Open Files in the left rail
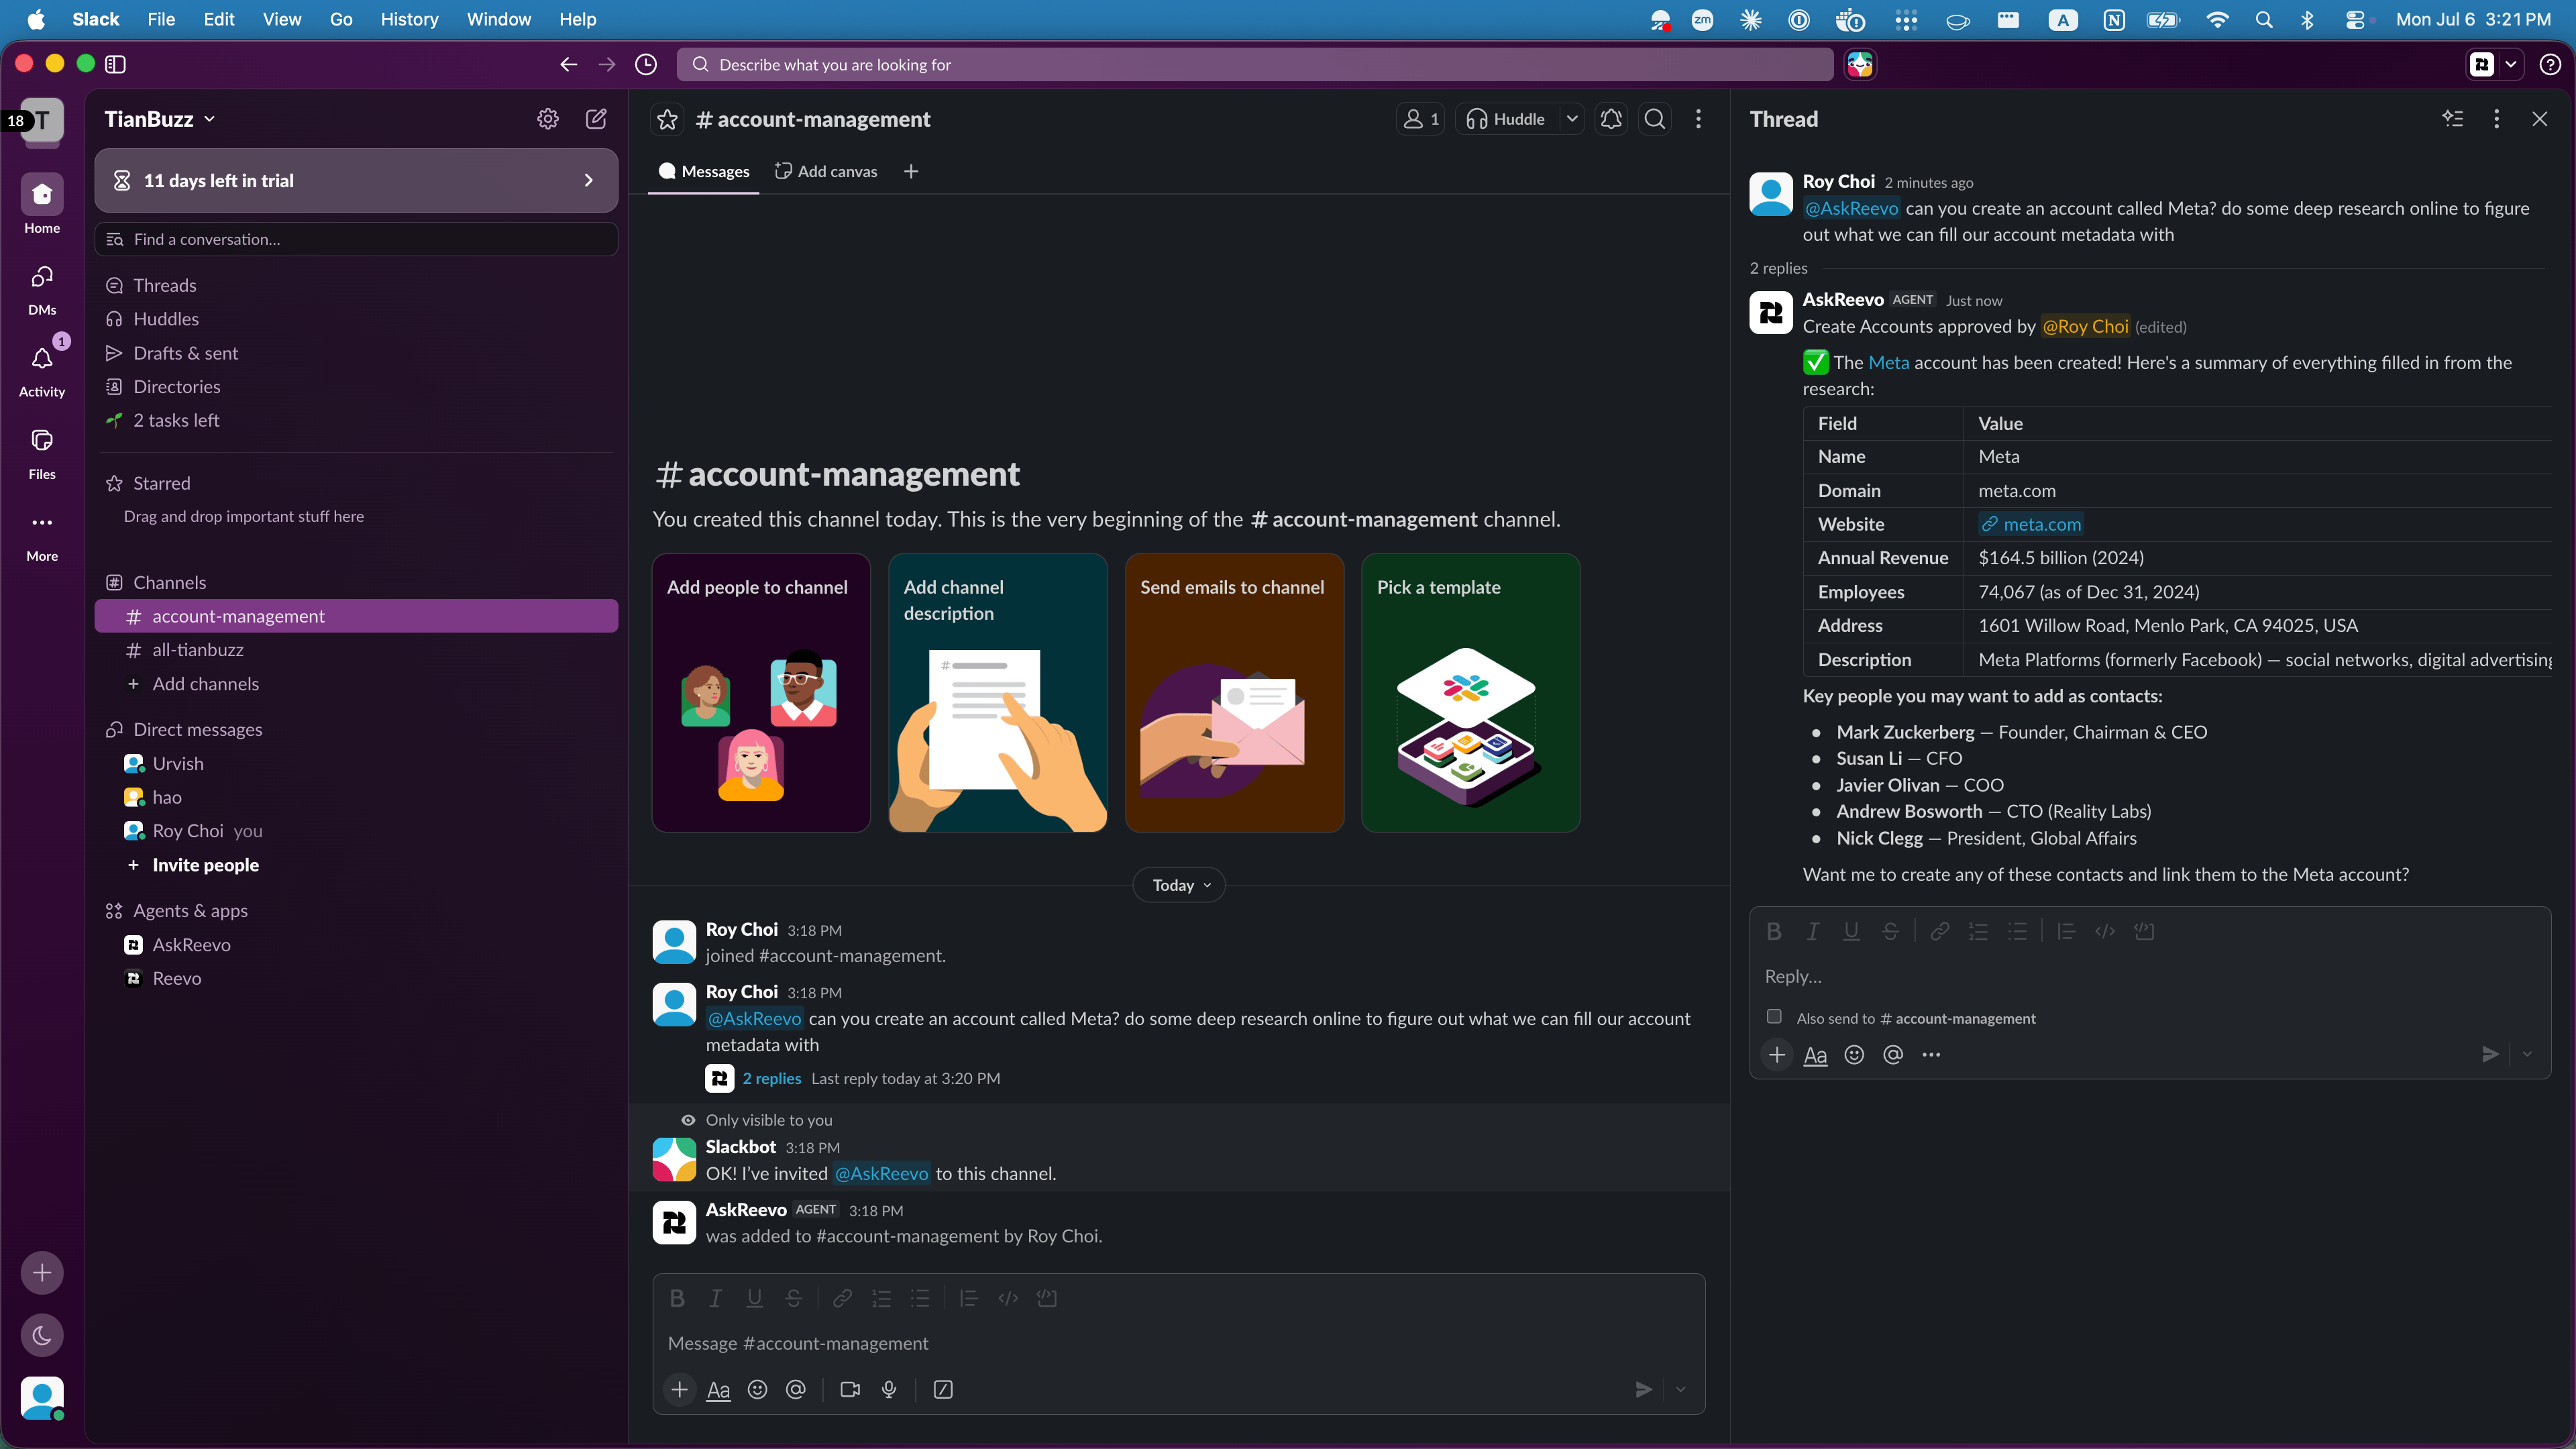 (x=42, y=453)
